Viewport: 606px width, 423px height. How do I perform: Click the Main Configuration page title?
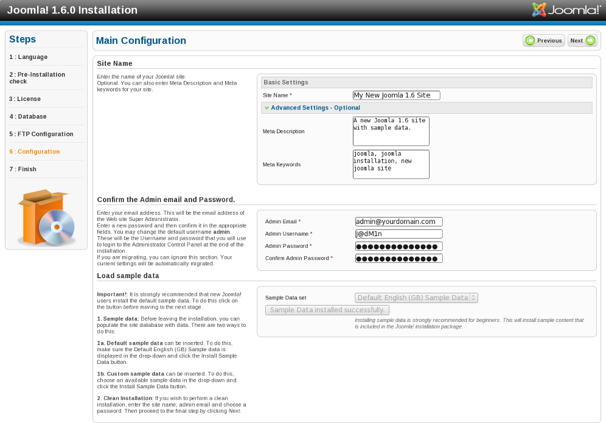click(x=141, y=41)
